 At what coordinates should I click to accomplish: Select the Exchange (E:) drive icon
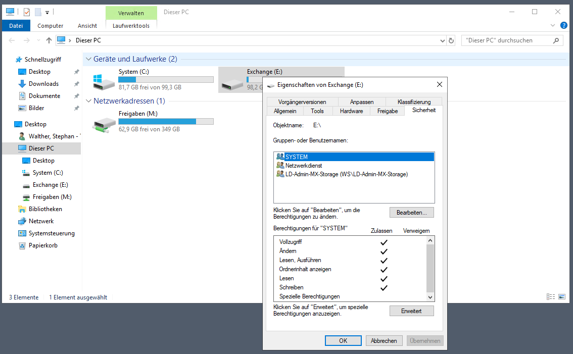232,85
